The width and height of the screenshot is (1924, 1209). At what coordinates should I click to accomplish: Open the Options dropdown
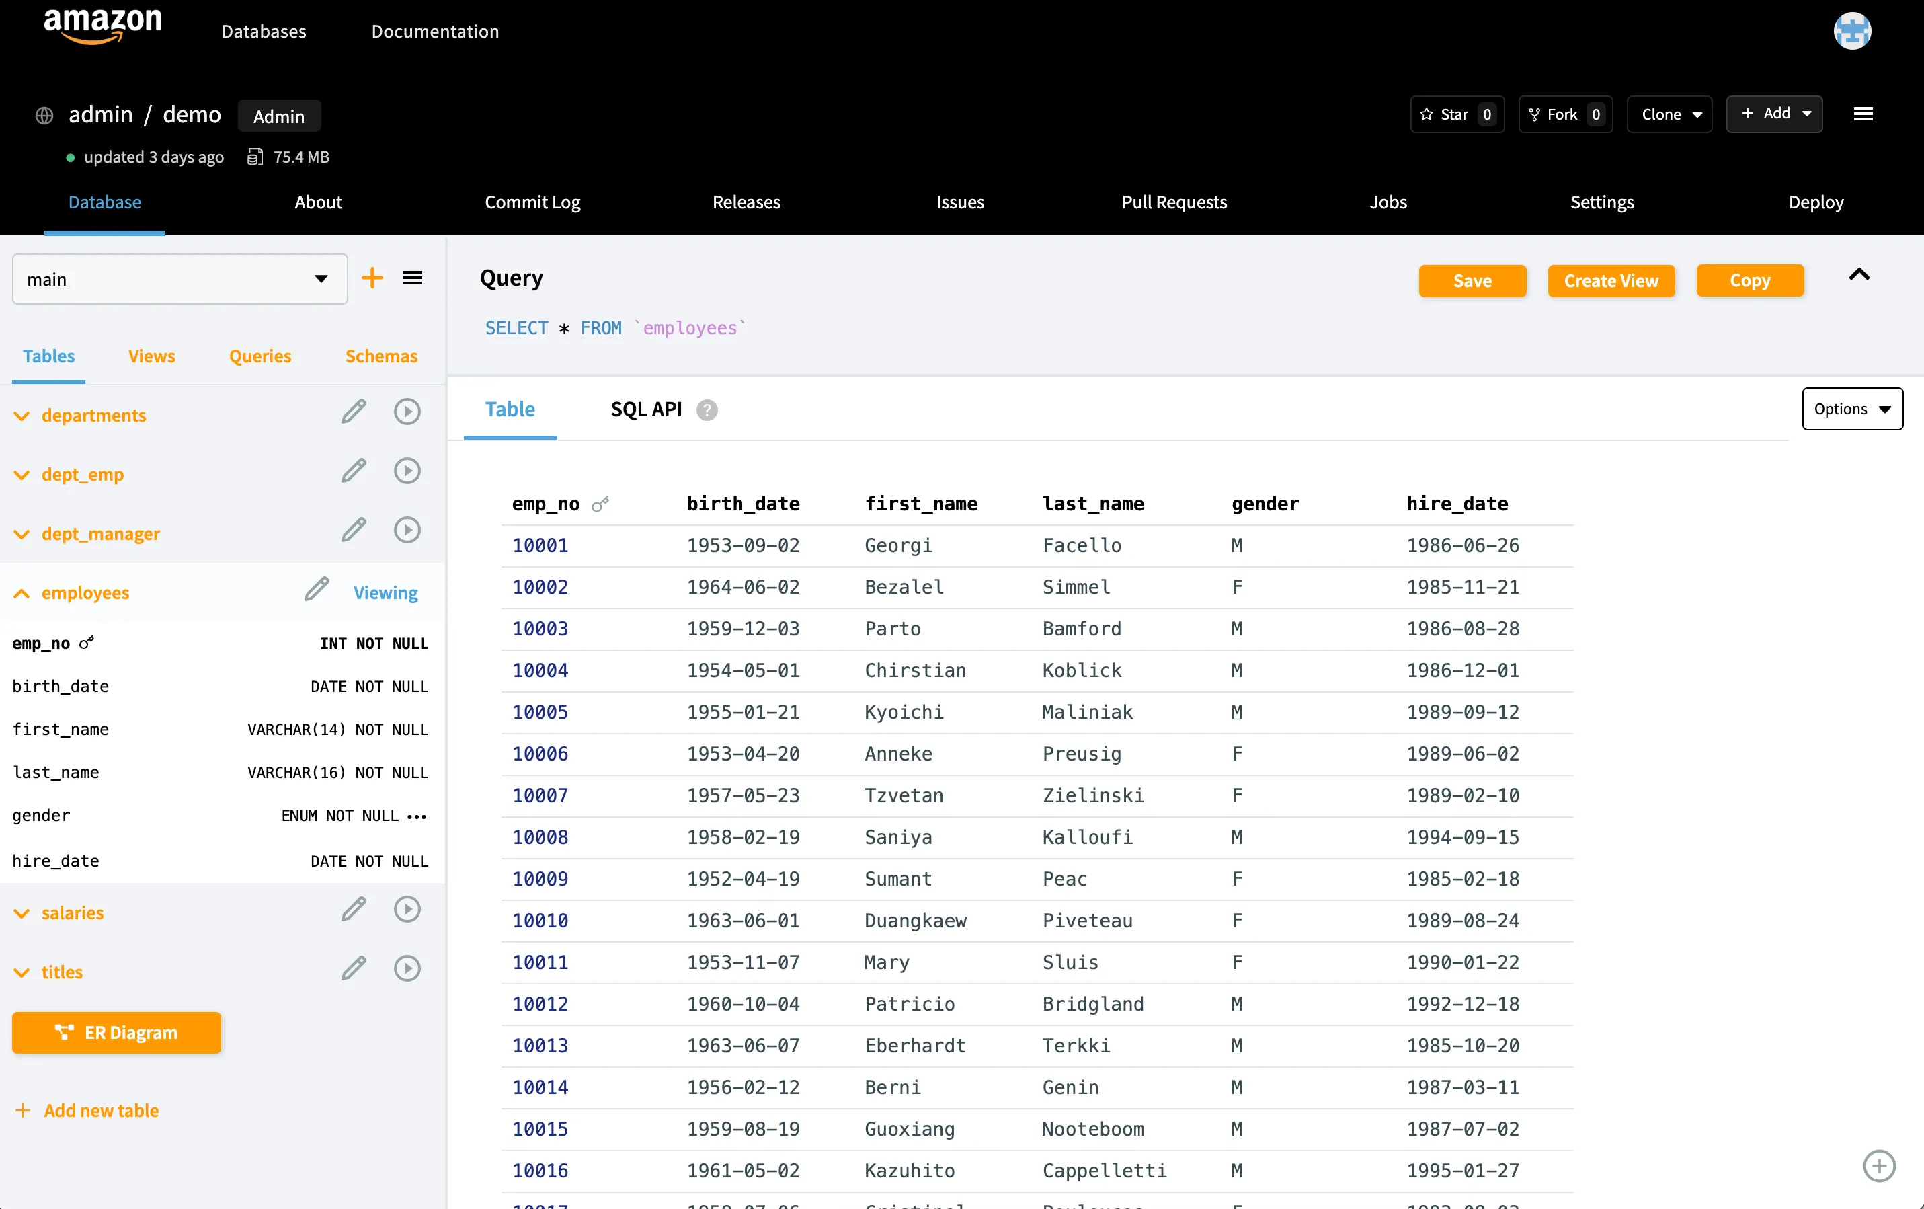pyautogui.click(x=1851, y=409)
